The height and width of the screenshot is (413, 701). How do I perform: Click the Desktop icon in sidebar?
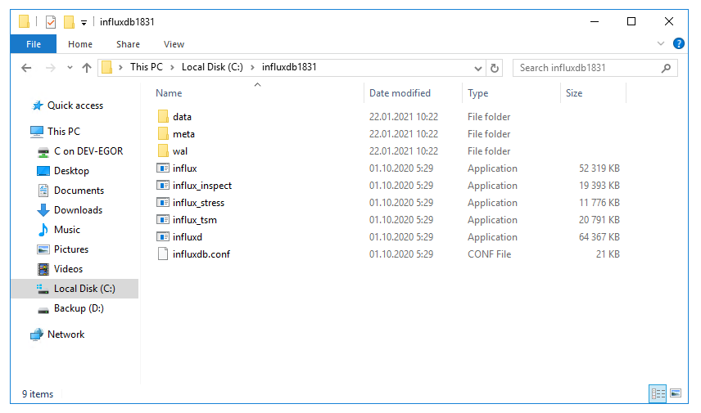coord(43,171)
